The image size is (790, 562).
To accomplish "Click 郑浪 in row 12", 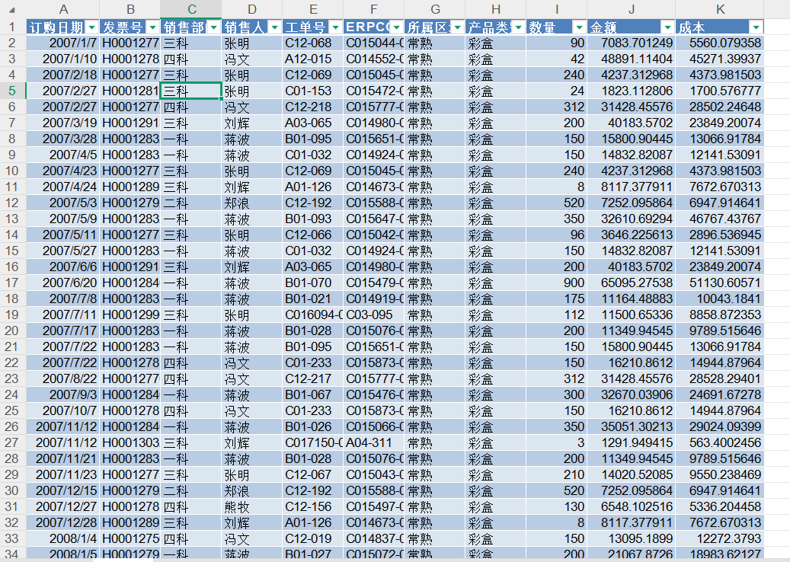I will pos(252,203).
